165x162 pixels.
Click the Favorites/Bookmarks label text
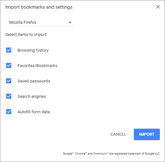(x=37, y=66)
